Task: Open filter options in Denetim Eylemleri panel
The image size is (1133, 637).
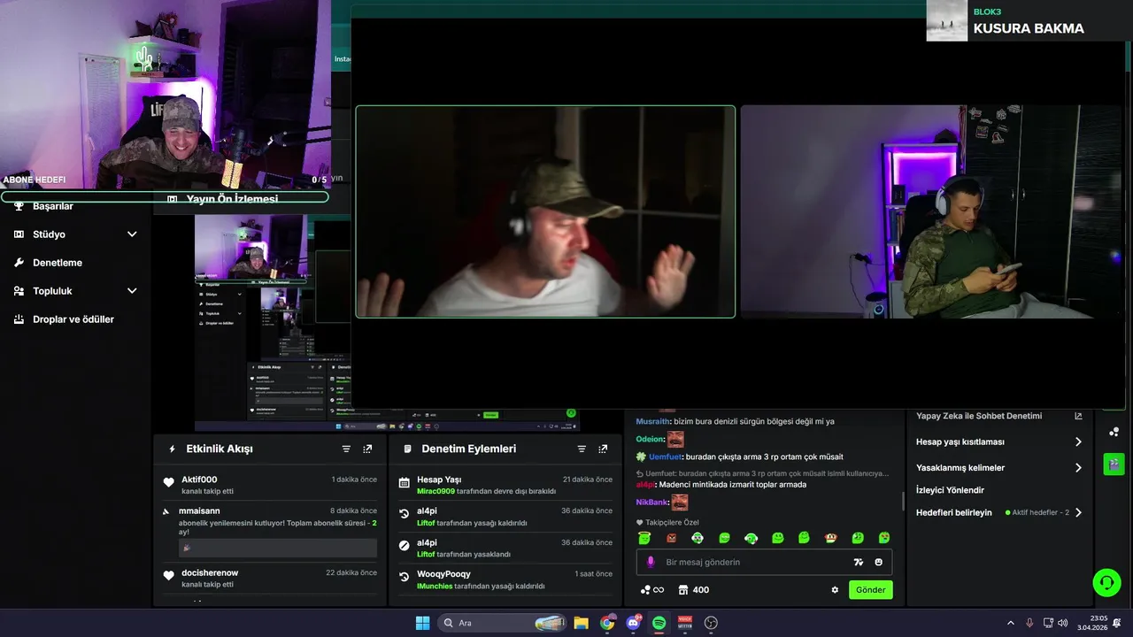Action: coord(582,449)
